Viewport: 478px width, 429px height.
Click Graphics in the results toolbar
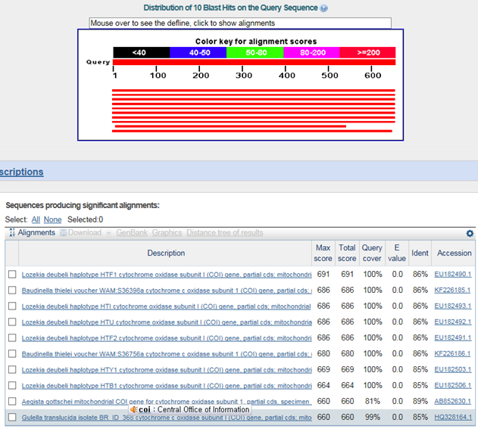click(x=167, y=232)
